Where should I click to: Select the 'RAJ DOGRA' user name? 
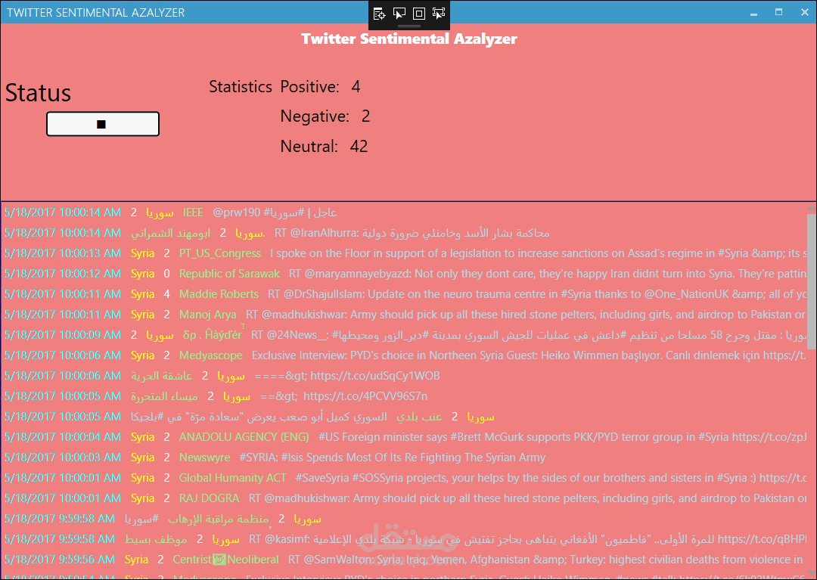209,498
